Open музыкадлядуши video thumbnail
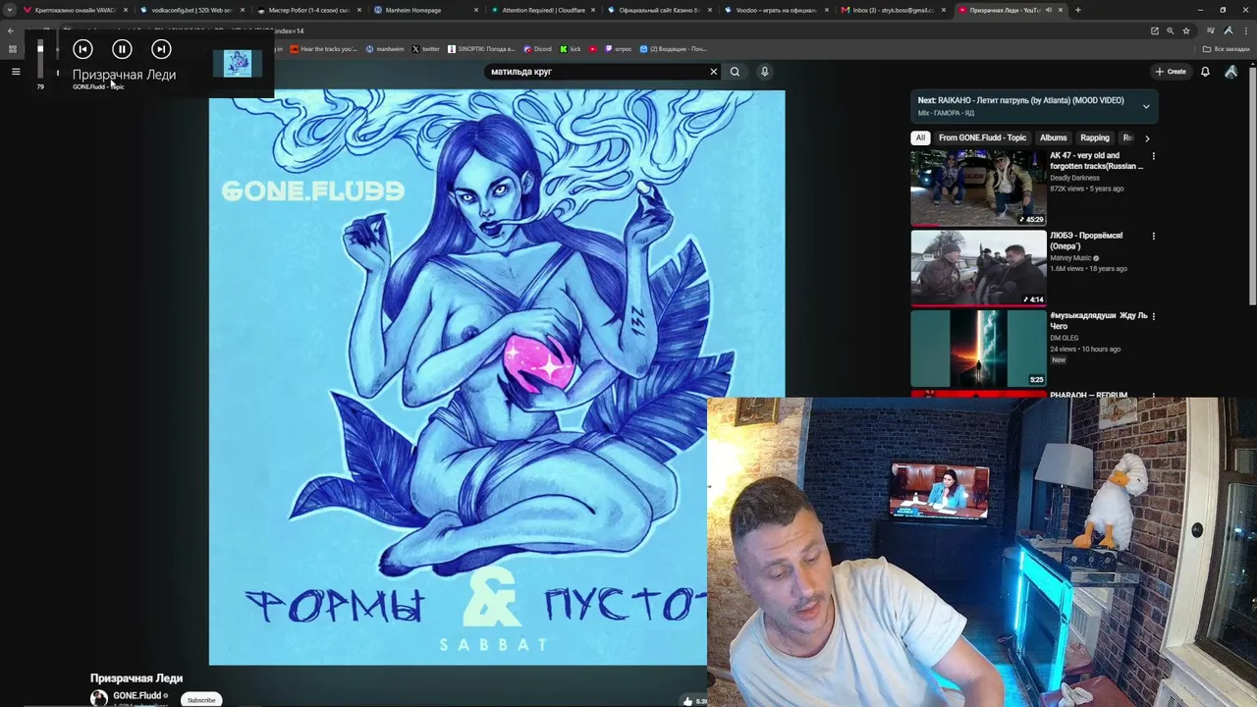This screenshot has height=707, width=1257. click(978, 349)
